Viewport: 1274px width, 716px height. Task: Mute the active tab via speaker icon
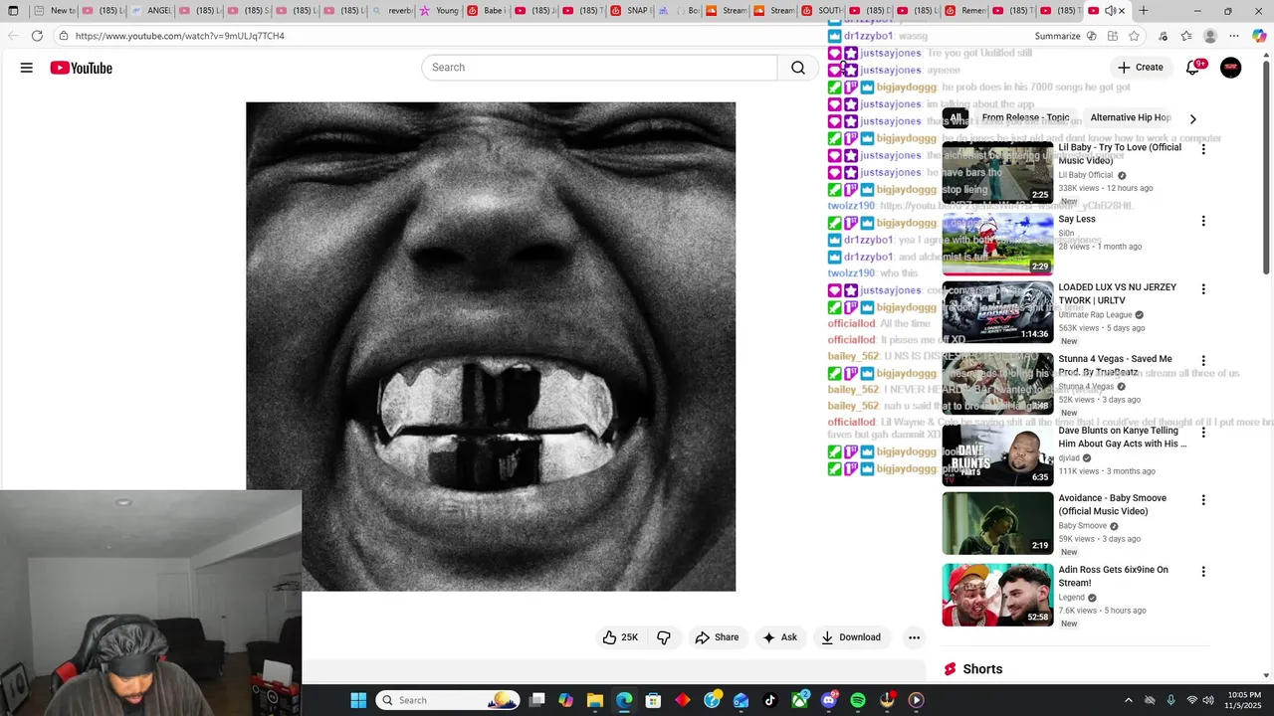click(x=1110, y=11)
